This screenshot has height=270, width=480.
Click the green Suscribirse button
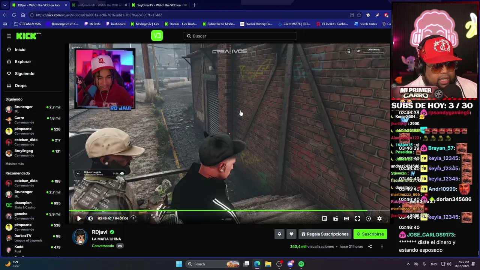pyautogui.click(x=370, y=234)
